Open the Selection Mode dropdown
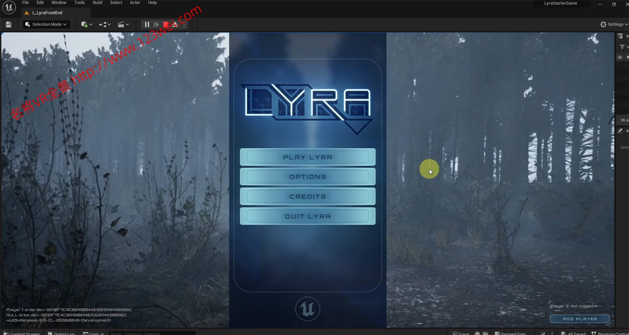629x335 pixels. 45,24
